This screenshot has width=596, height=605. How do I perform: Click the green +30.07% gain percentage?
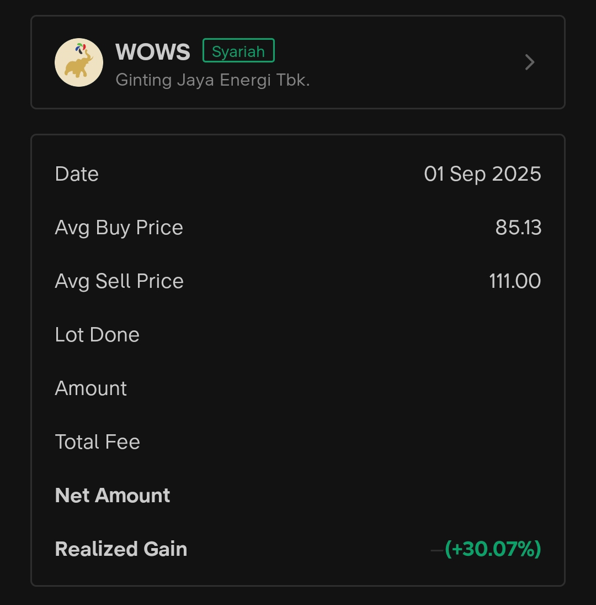click(493, 549)
